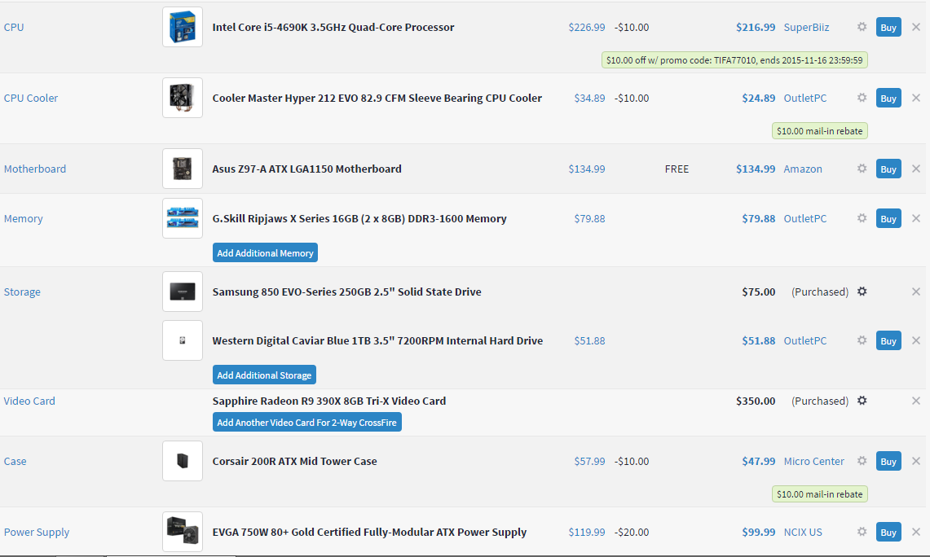The height and width of the screenshot is (557, 930).
Task: Click the Asus Z97-A motherboard thumbnail
Action: [x=183, y=169]
